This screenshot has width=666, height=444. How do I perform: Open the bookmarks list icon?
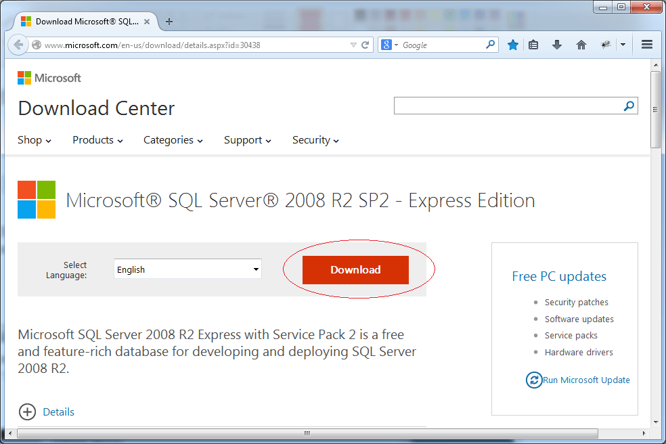click(533, 45)
